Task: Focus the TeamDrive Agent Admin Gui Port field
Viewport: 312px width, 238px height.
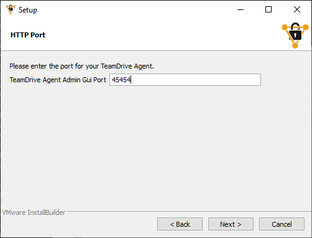Action: coord(185,80)
